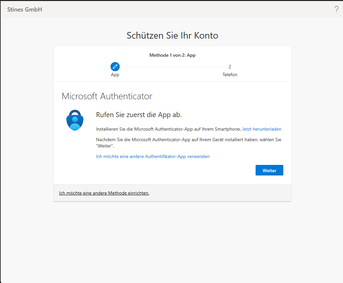Choose "Ich möchte eine andere Authentifikator-App verwenden"
The width and height of the screenshot is (343, 283).
(x=153, y=157)
